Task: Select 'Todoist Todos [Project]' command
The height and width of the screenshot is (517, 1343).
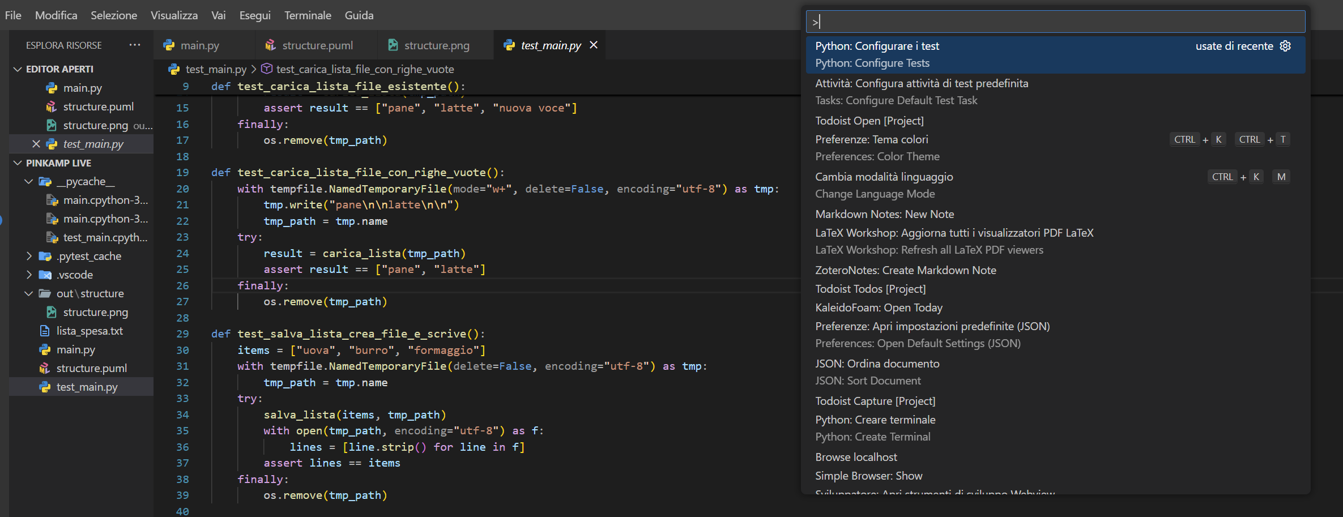Action: tap(1055, 289)
